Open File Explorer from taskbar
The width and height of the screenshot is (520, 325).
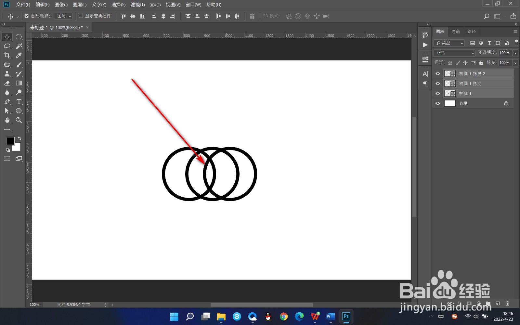pyautogui.click(x=221, y=316)
